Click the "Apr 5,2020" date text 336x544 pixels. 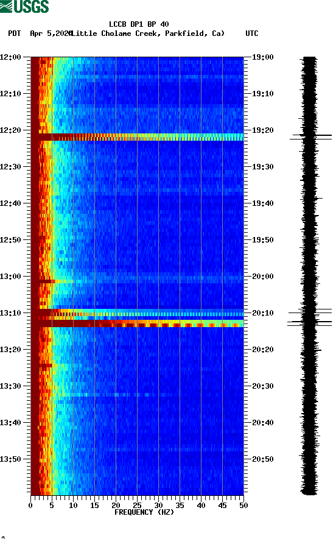tap(51, 34)
